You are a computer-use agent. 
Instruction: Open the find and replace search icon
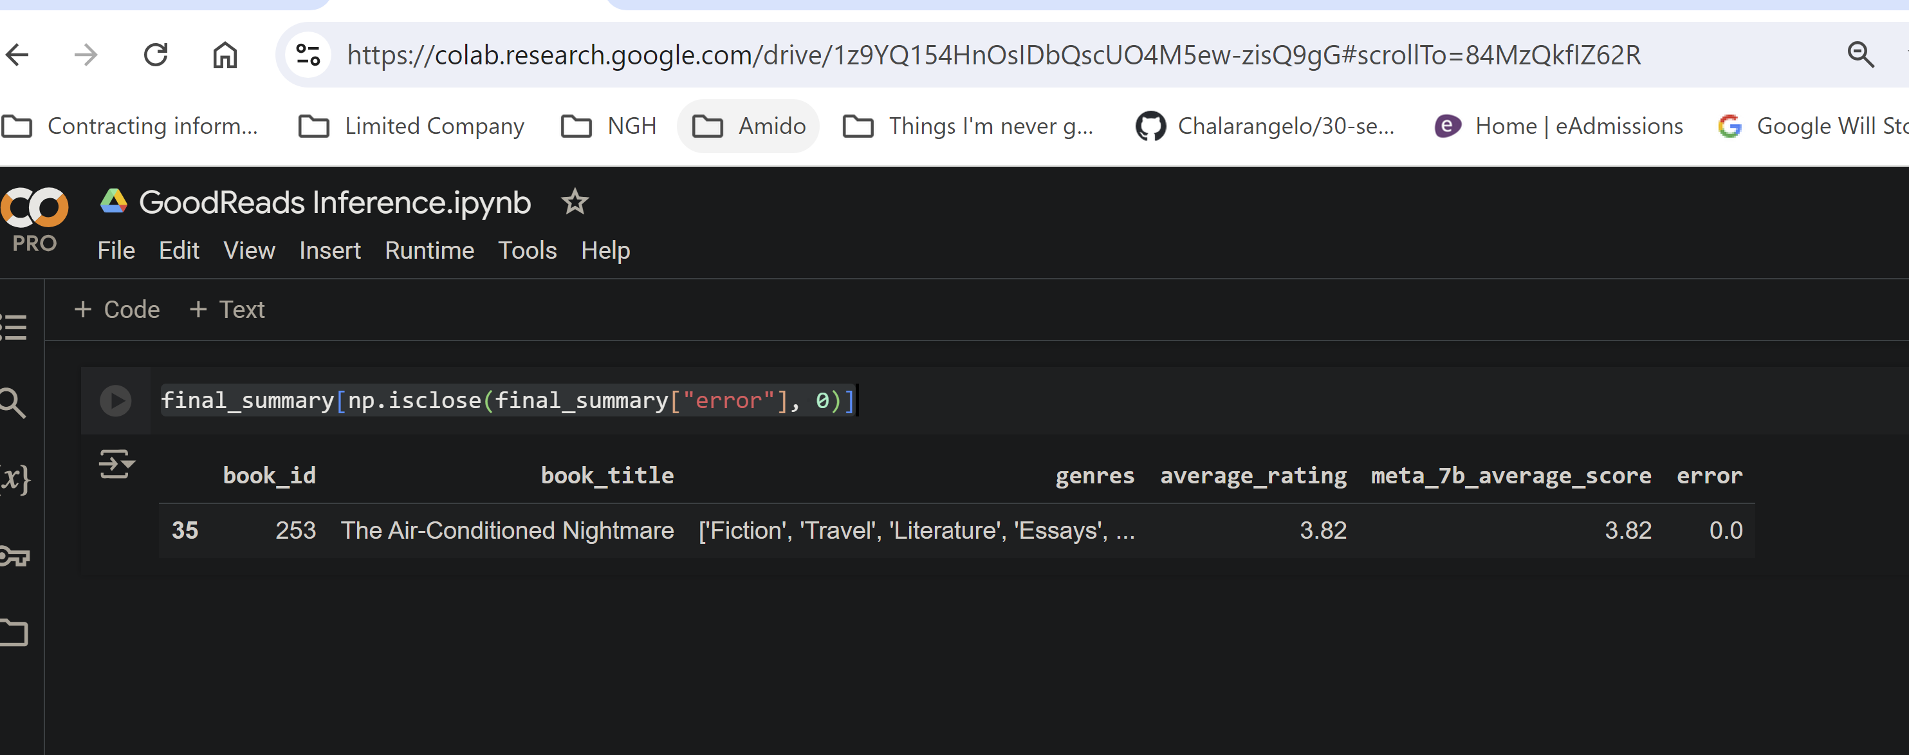click(13, 403)
